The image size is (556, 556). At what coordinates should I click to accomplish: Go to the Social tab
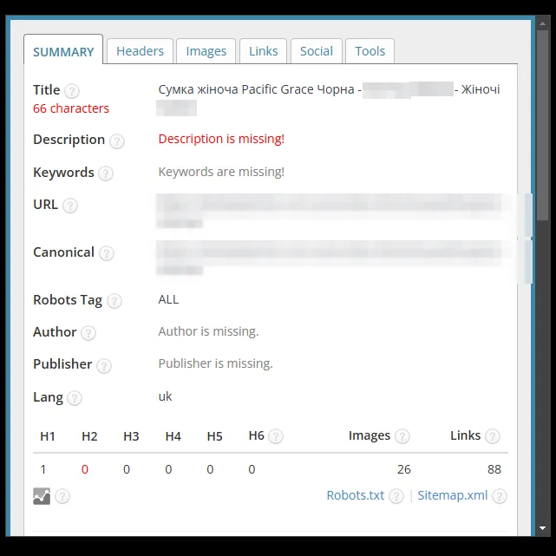(317, 51)
